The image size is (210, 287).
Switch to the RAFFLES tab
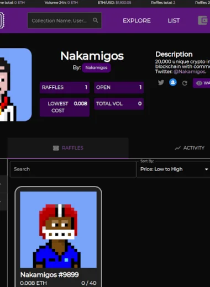pyautogui.click(x=68, y=148)
